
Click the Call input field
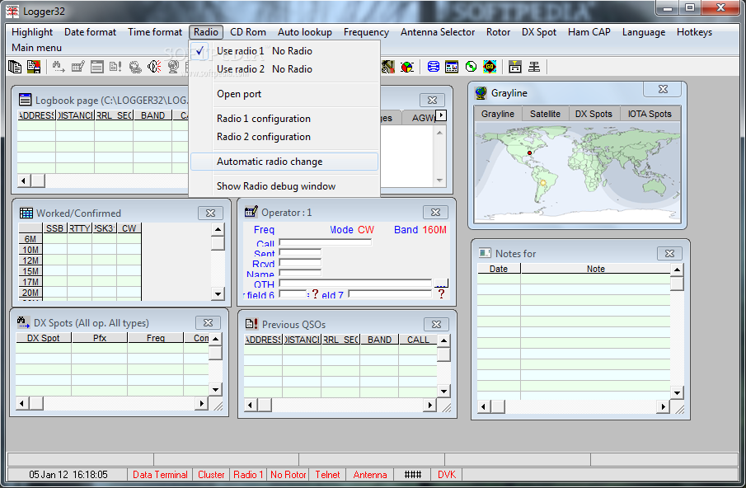[326, 242]
